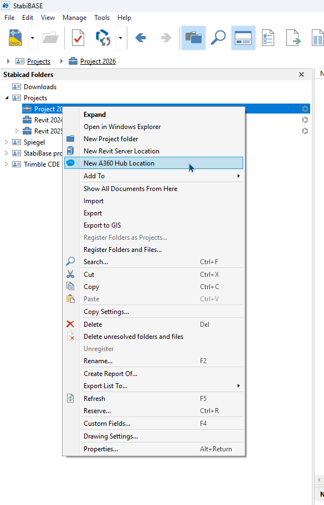Viewport: 324px width, 505px height.
Task: Choose Cut in the context menu
Action: point(153,275)
